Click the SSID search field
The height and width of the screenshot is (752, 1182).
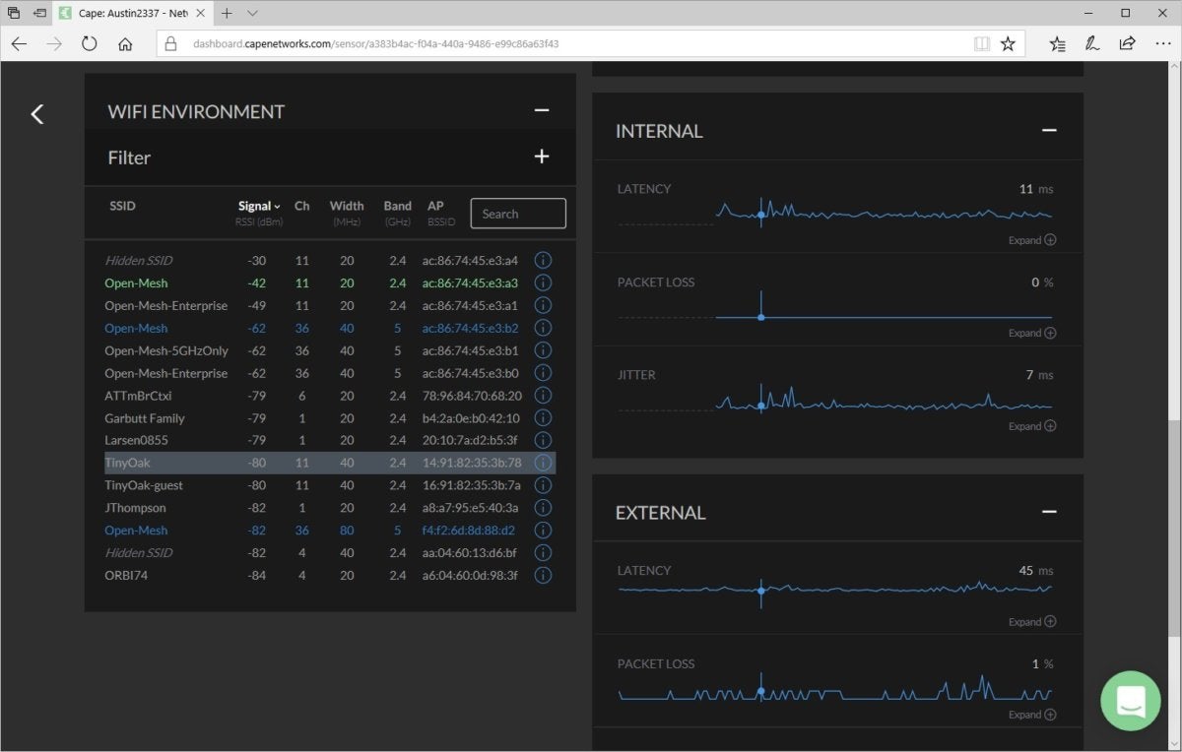(518, 214)
